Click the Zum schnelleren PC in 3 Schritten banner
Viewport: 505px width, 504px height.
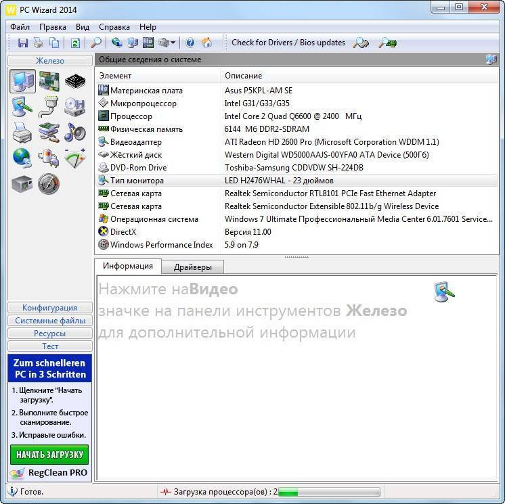50,369
